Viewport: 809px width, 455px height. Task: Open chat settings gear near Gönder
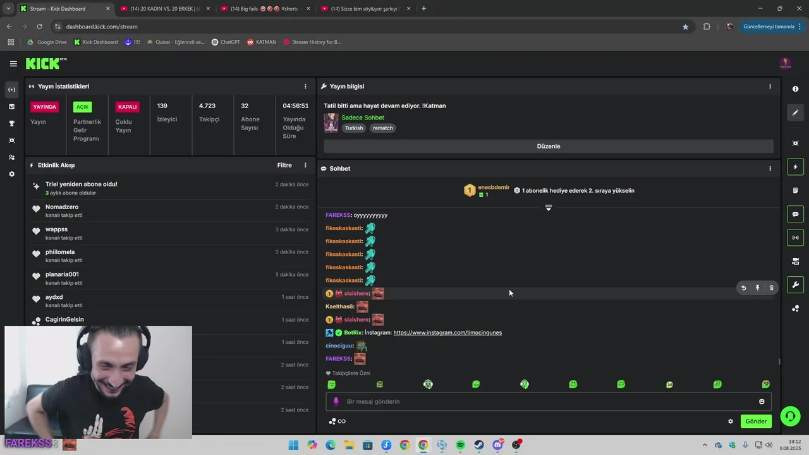(x=731, y=422)
